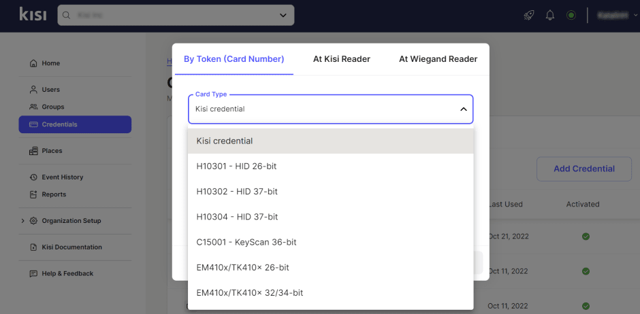Select Credentials in sidebar
The width and height of the screenshot is (640, 314).
tap(75, 124)
